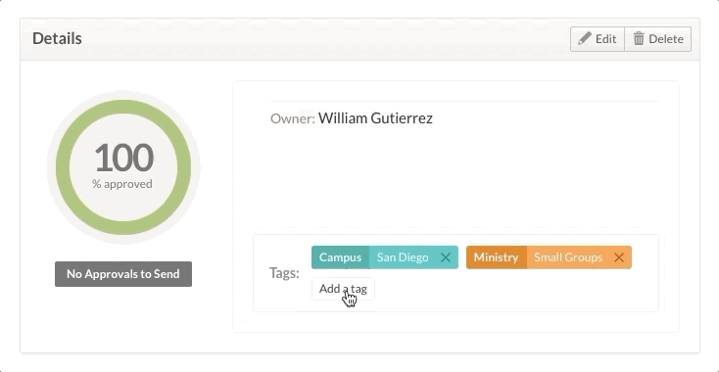Image resolution: width=719 pixels, height=372 pixels.
Task: Select the San Diego tag value
Action: coord(403,257)
